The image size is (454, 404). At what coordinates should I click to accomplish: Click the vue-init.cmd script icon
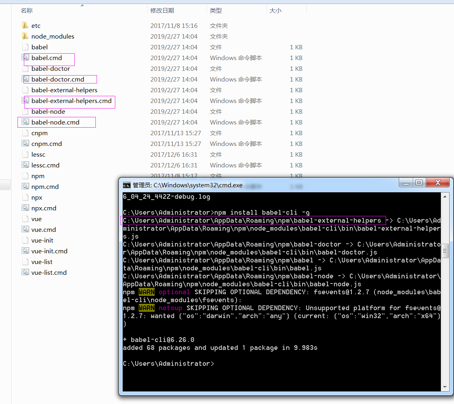(x=25, y=251)
